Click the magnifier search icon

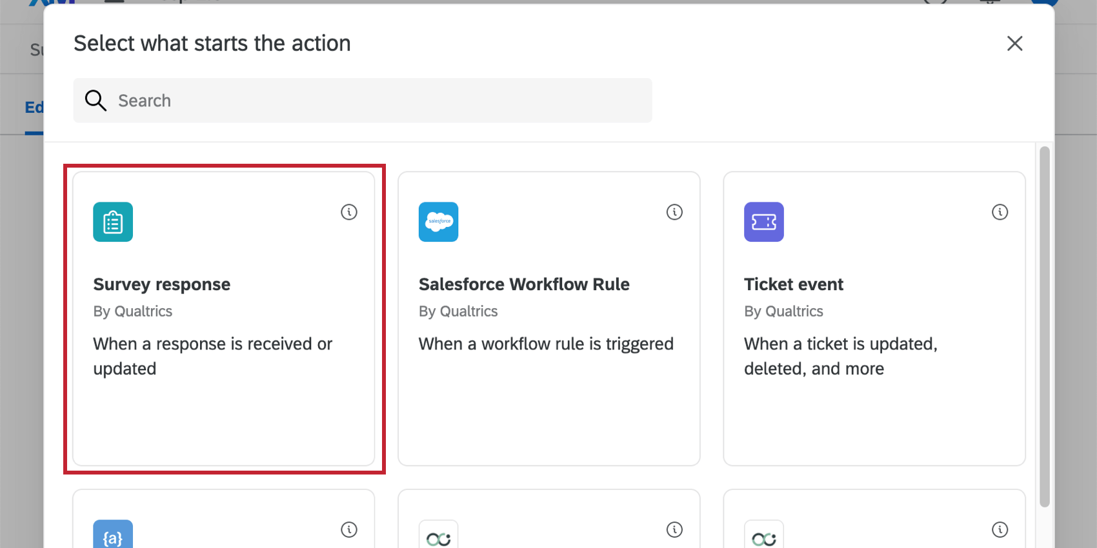[96, 101]
